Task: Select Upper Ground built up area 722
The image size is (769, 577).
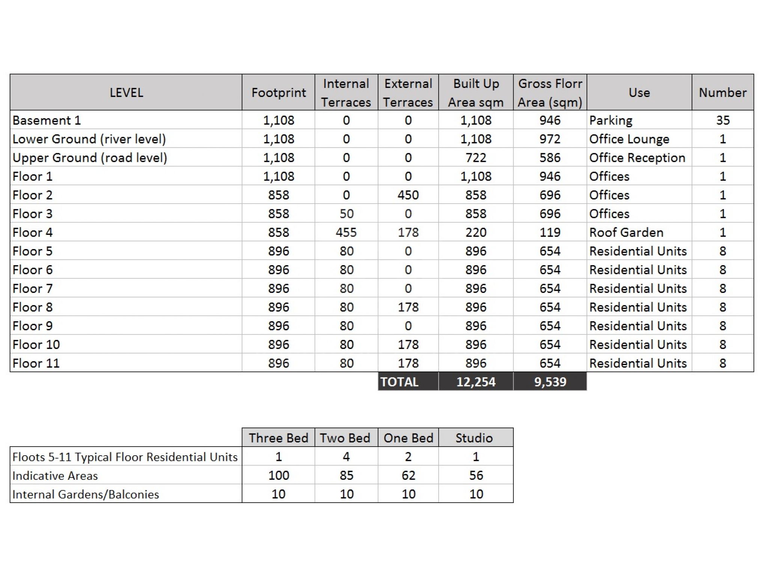Action: pos(476,158)
